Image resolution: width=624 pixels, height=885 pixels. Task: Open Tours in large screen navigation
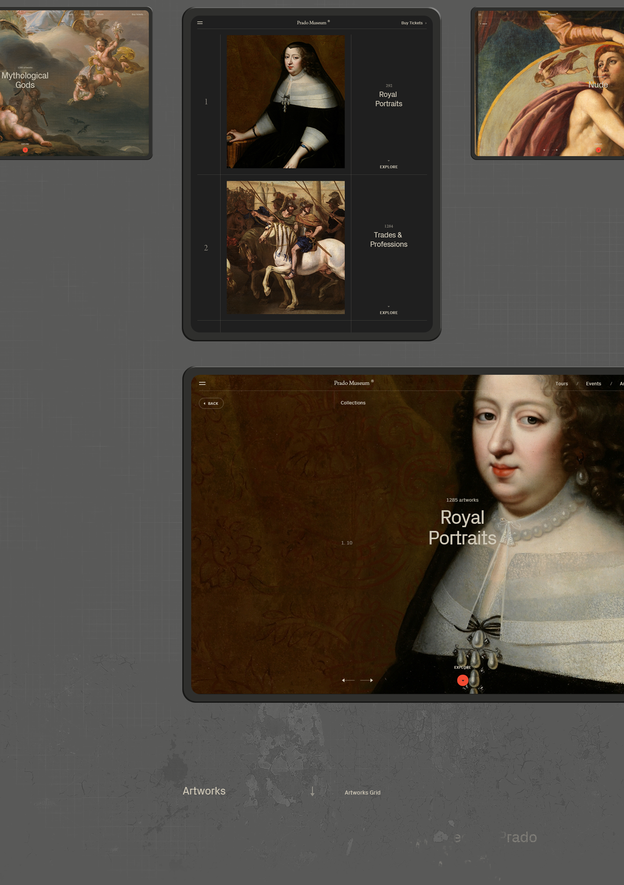tap(562, 384)
